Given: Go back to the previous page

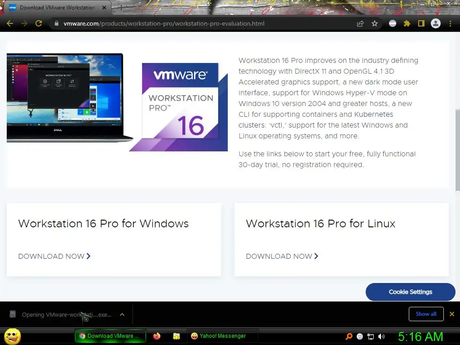Looking at the screenshot, I should pyautogui.click(x=10, y=23).
